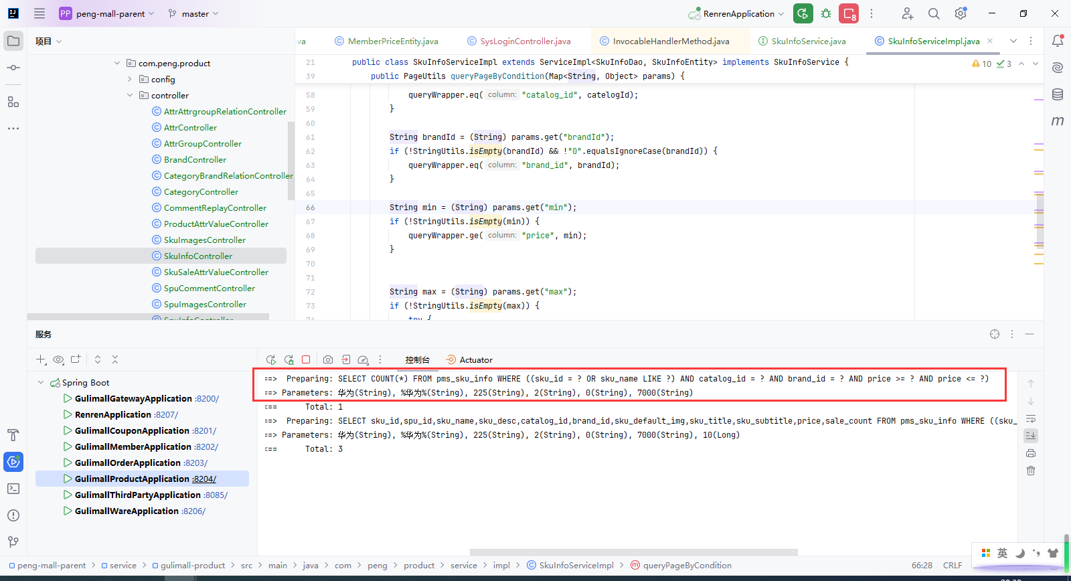The width and height of the screenshot is (1071, 581).
Task: Open the Database tool window
Action: [x=1058, y=94]
